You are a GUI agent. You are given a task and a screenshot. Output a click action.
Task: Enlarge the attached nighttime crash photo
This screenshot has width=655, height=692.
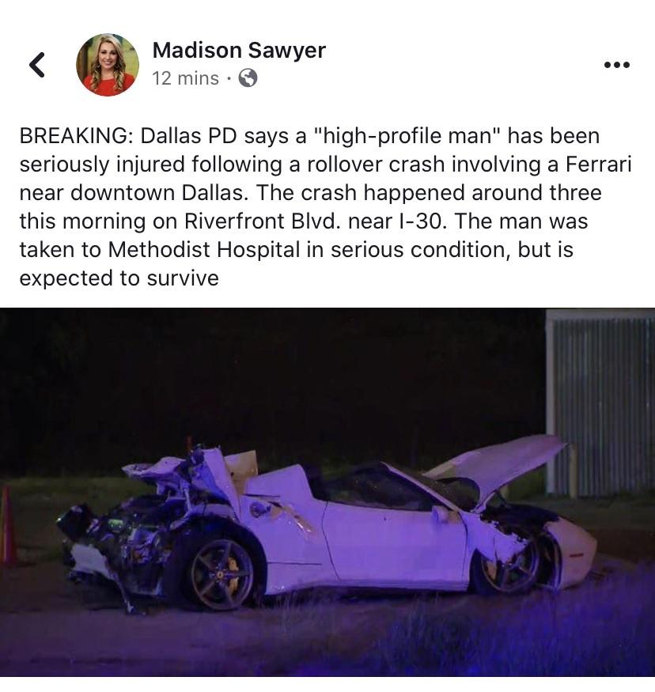[327, 492]
